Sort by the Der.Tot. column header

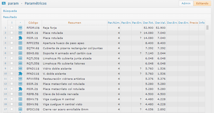pyautogui.click(x=148, y=23)
